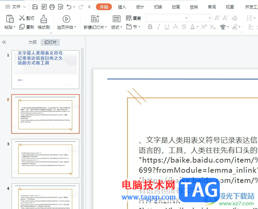
Task: Expand Quick Access toolbar customize arrow
Action: tap(90, 7)
